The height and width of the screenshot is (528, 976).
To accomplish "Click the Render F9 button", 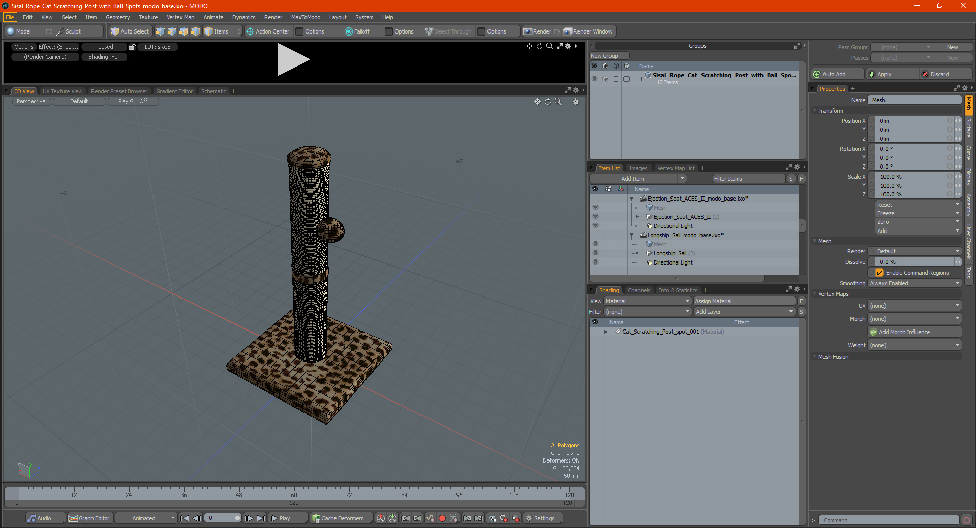I will (541, 31).
